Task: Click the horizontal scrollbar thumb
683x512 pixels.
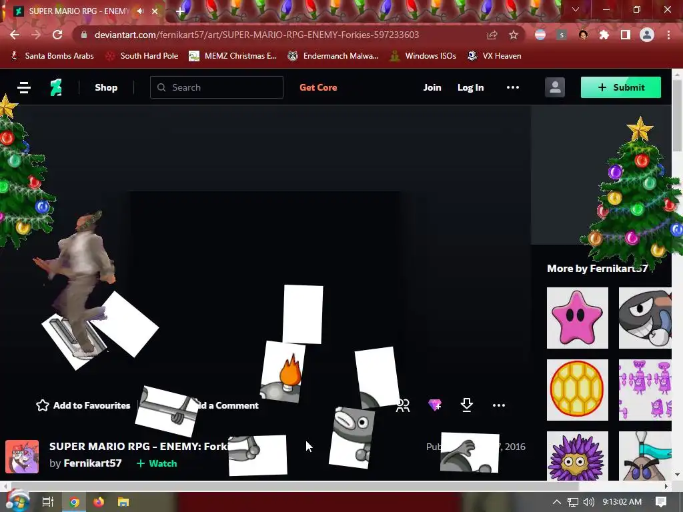Action: coord(294,486)
